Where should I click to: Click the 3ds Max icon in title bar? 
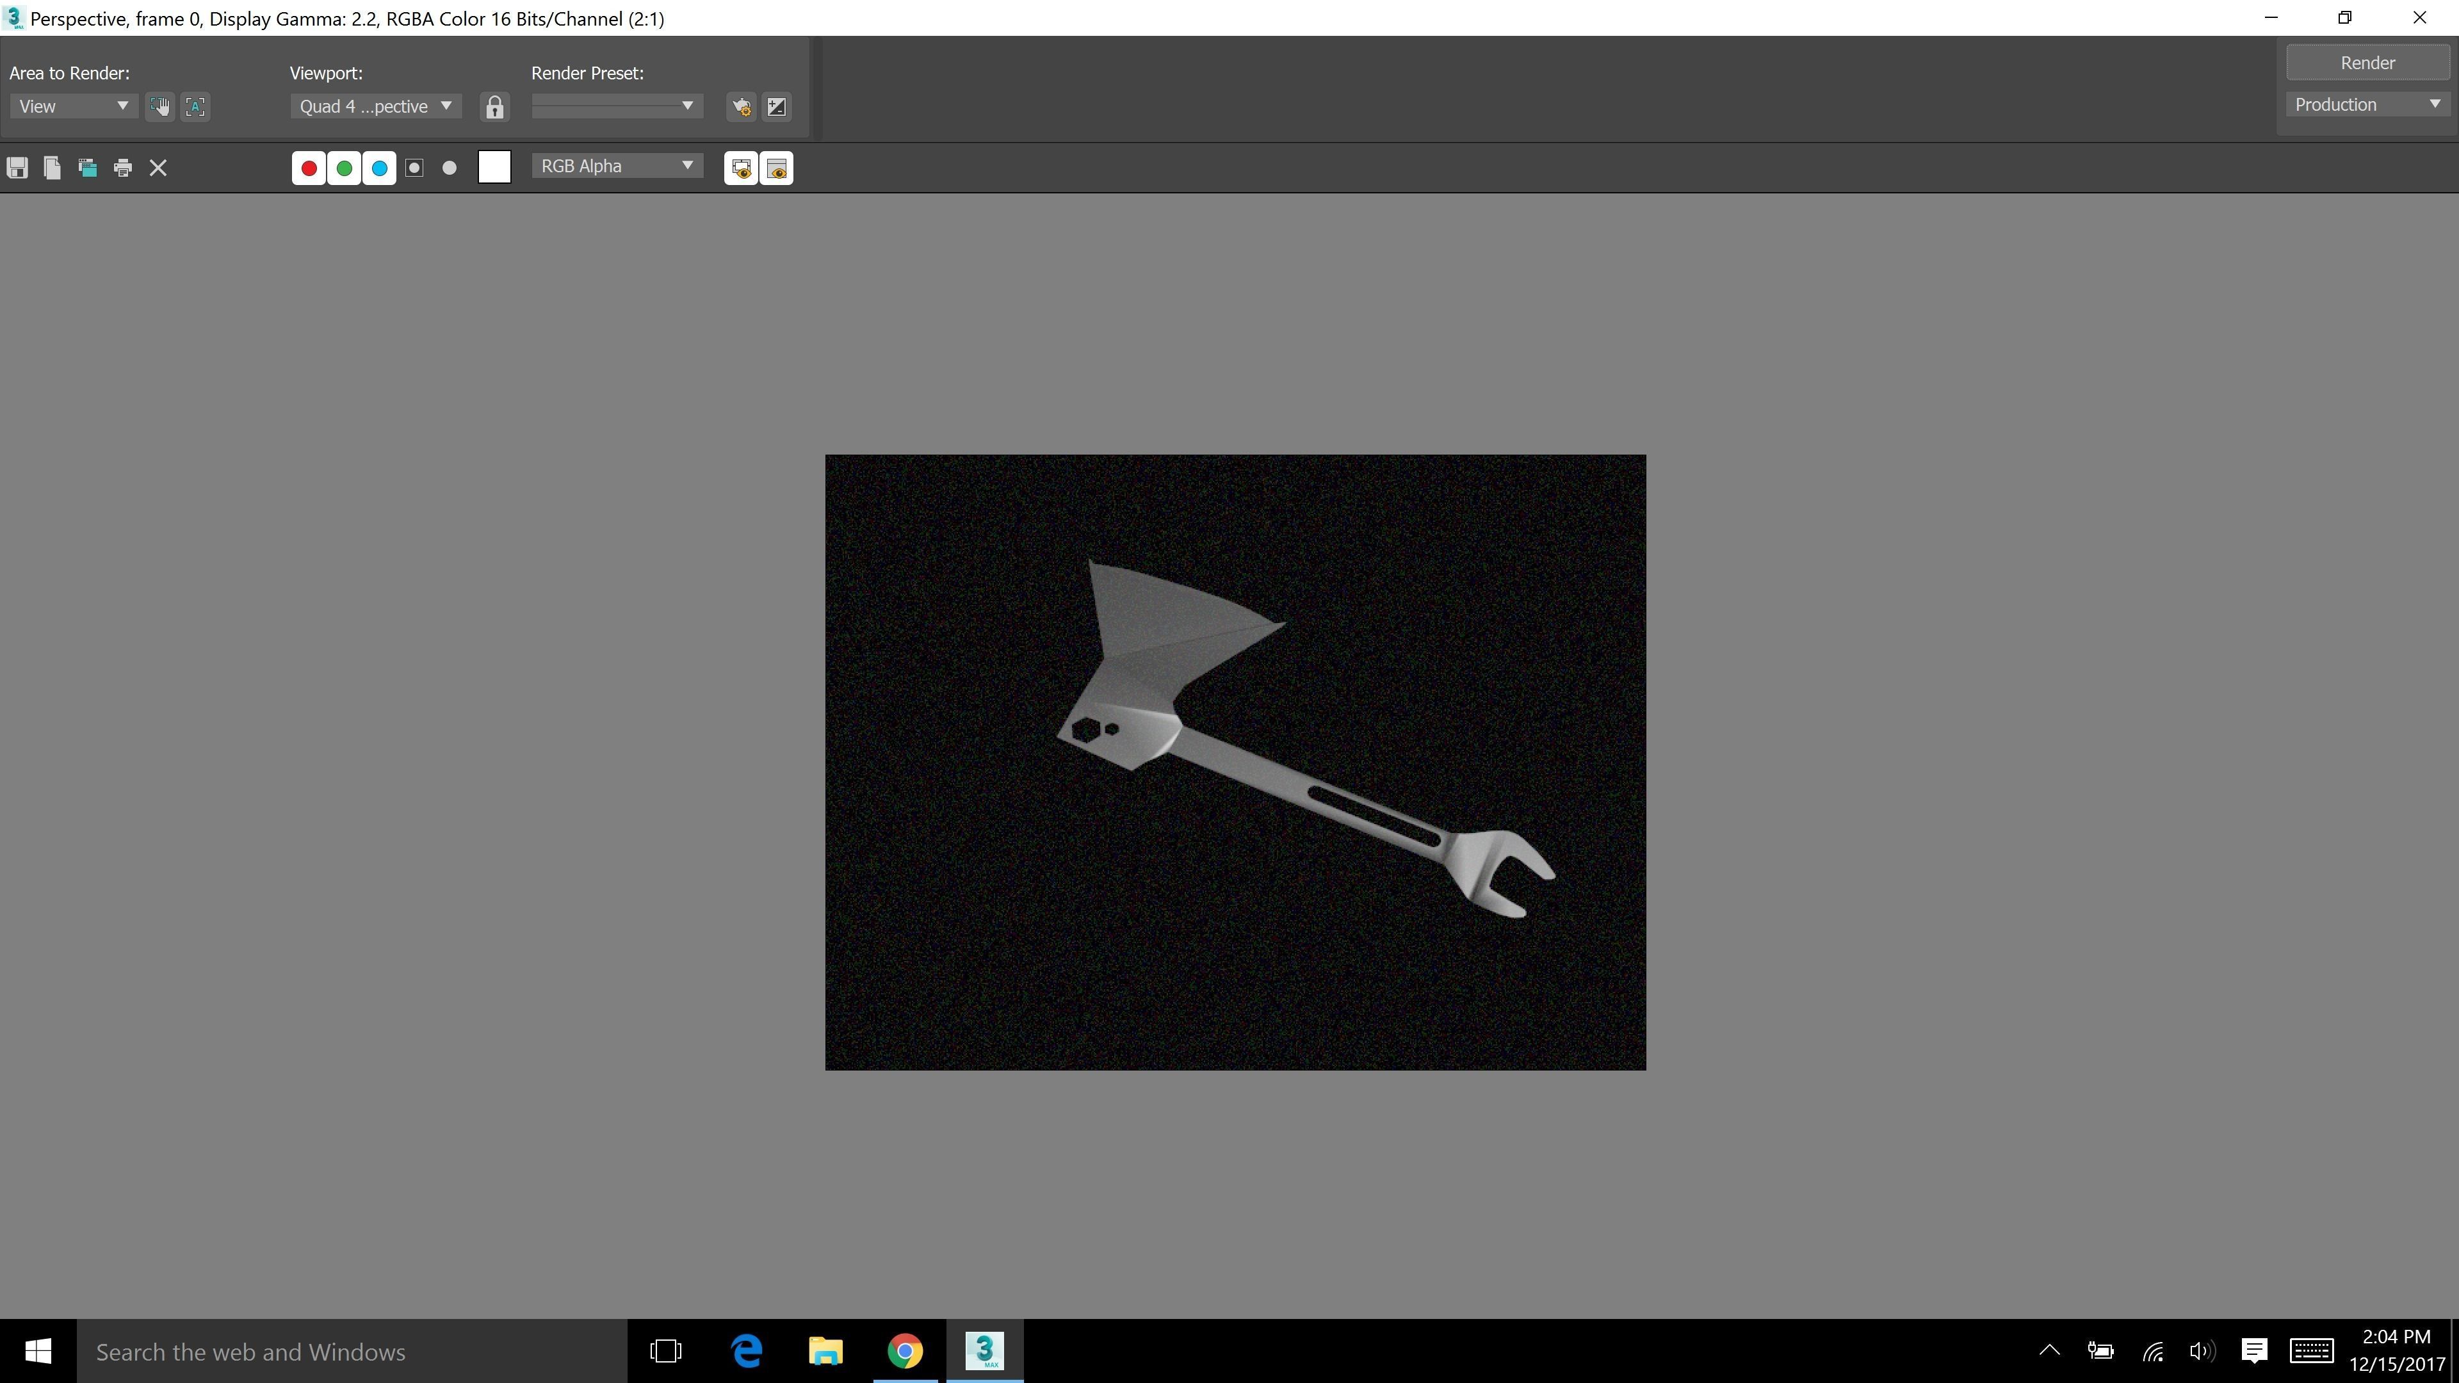coord(13,18)
